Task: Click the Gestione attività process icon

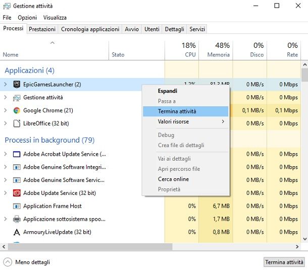Action: pos(17,98)
